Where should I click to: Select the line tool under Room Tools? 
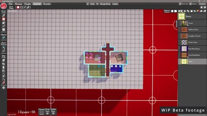pyautogui.click(x=4, y=26)
